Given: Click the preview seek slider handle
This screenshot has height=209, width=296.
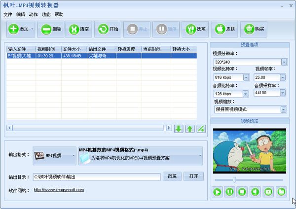Looking at the screenshot, I should [234, 180].
